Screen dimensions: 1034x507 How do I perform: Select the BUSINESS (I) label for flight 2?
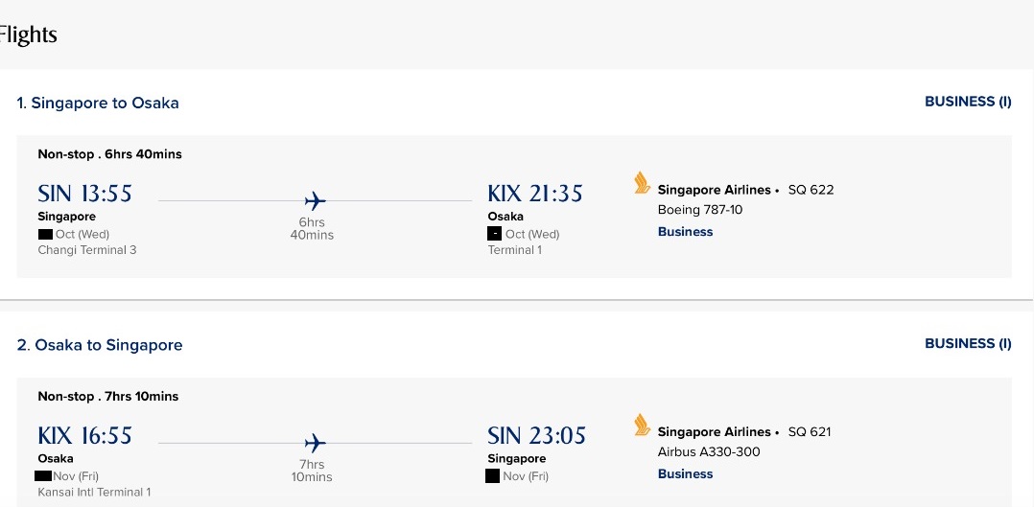(967, 344)
